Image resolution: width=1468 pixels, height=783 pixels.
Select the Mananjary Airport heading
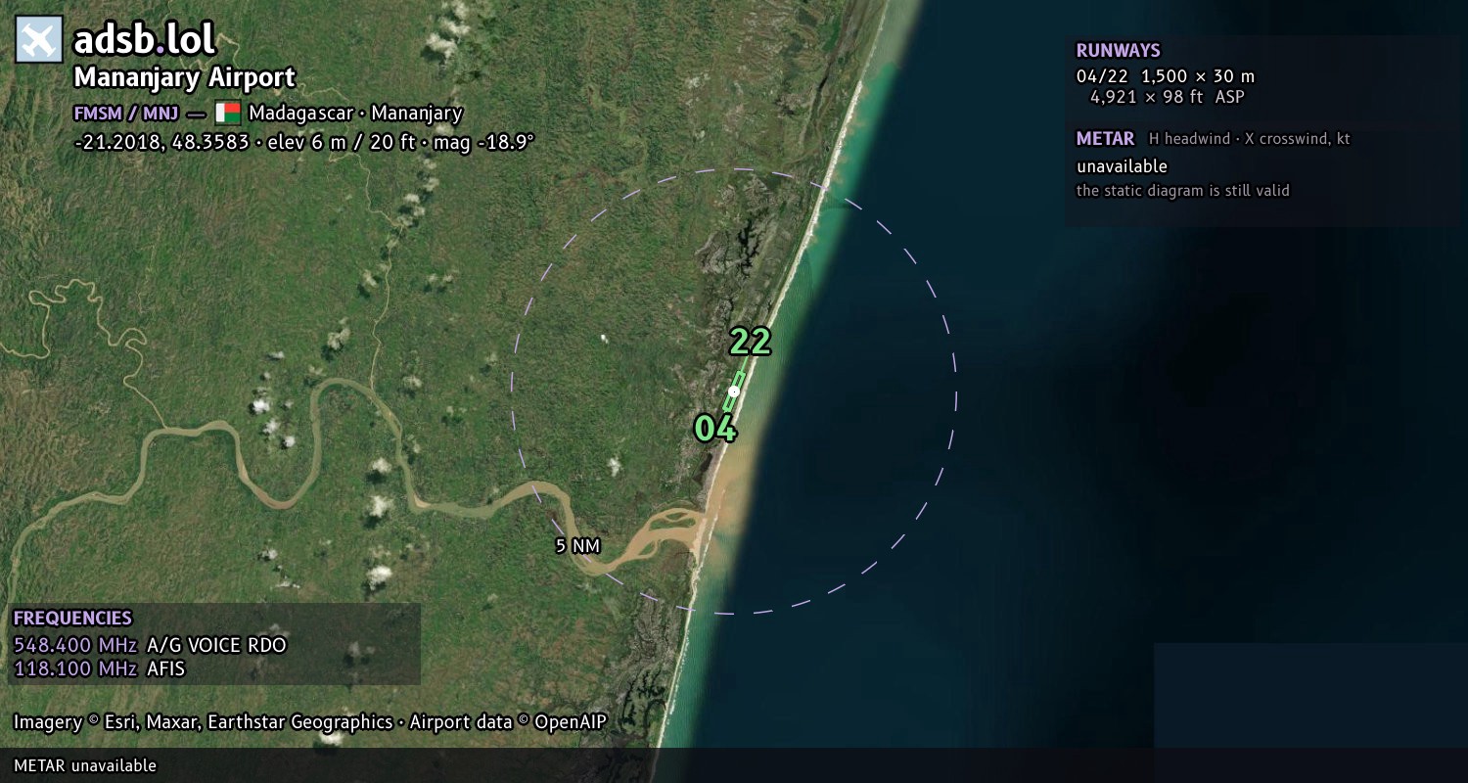pos(184,78)
